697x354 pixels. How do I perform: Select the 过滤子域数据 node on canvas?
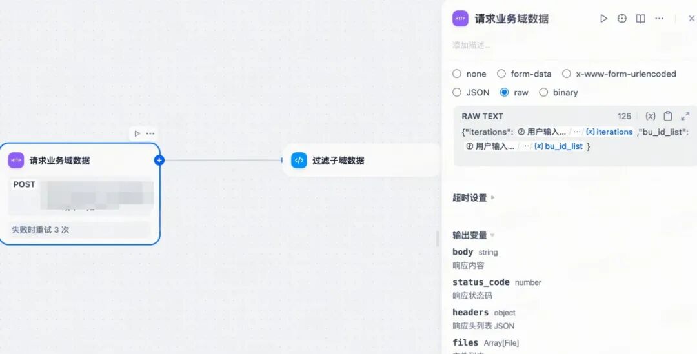(361, 161)
